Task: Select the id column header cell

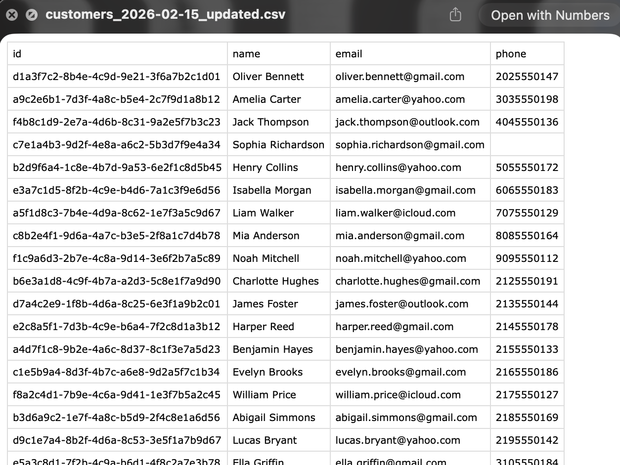Action: 117,53
